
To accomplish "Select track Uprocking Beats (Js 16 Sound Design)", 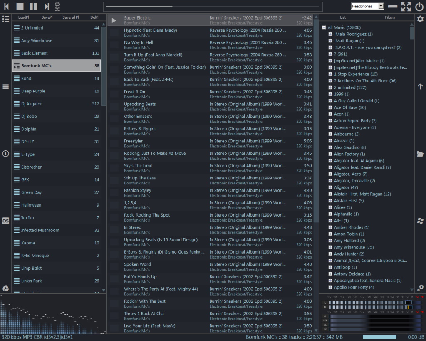I will coord(211,242).
